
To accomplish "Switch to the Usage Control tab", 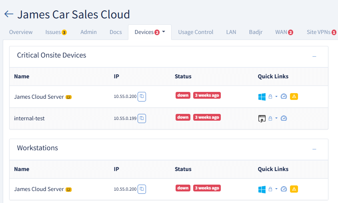I will pos(196,32).
